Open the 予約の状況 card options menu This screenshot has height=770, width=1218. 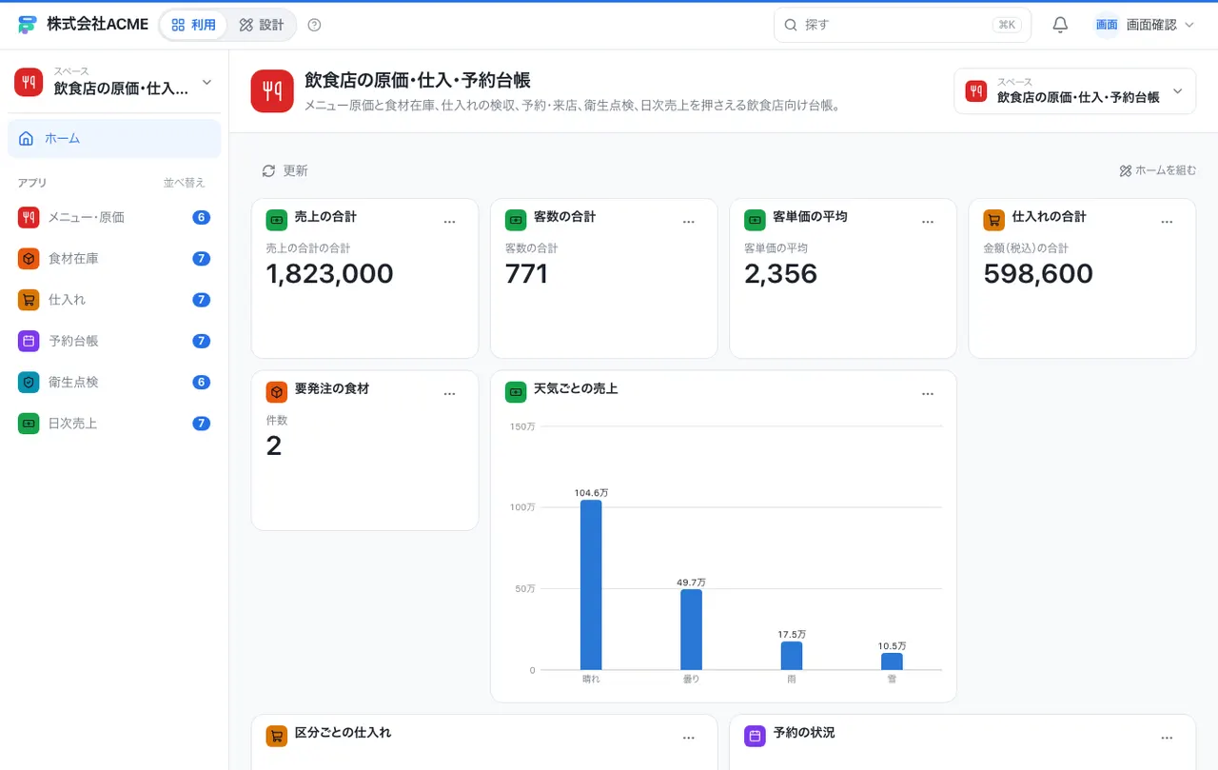coord(1167,738)
